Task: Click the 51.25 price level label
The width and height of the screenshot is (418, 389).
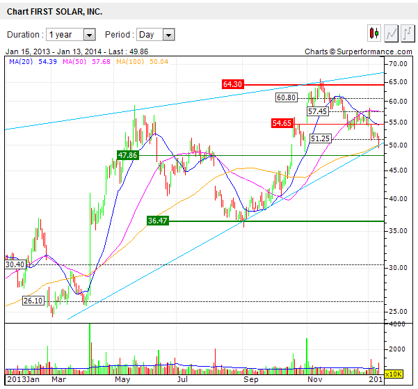Action: [321, 138]
